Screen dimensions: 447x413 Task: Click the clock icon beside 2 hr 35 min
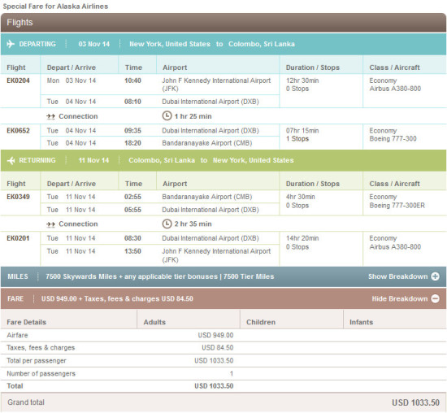[x=167, y=224]
